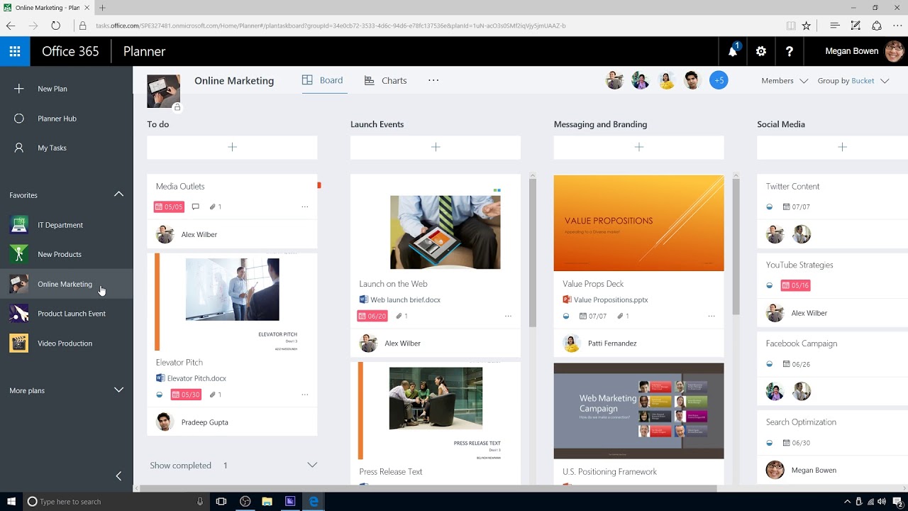The height and width of the screenshot is (511, 908).
Task: Add page to favorites star icon
Action: point(807,26)
